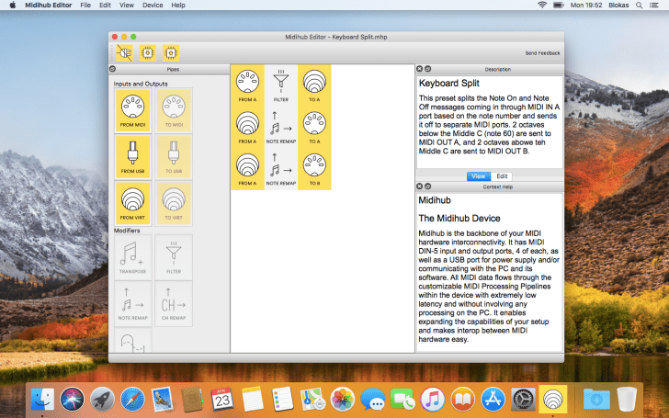
Task: Select TO A pipe in the Filter pipeline row
Action: [x=314, y=85]
